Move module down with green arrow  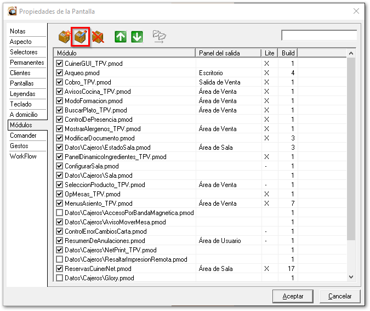137,37
